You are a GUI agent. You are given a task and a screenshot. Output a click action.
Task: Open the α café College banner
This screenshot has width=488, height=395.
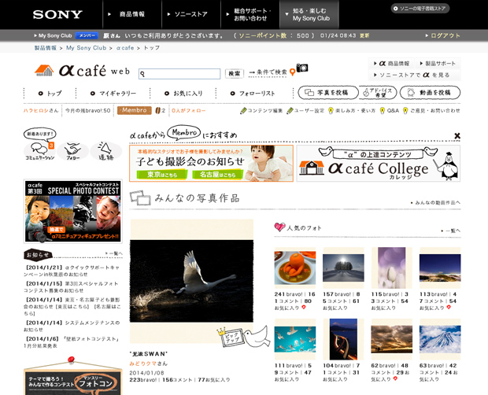378,164
